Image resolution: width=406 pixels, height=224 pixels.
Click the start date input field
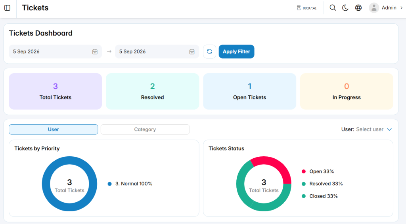(x=56, y=51)
